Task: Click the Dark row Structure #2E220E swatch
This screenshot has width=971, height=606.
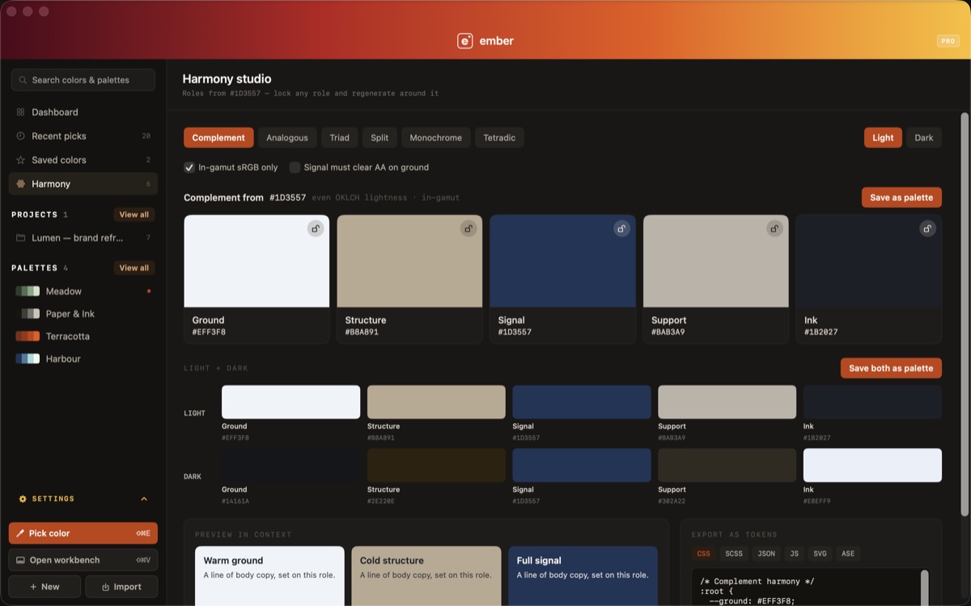Action: point(436,465)
